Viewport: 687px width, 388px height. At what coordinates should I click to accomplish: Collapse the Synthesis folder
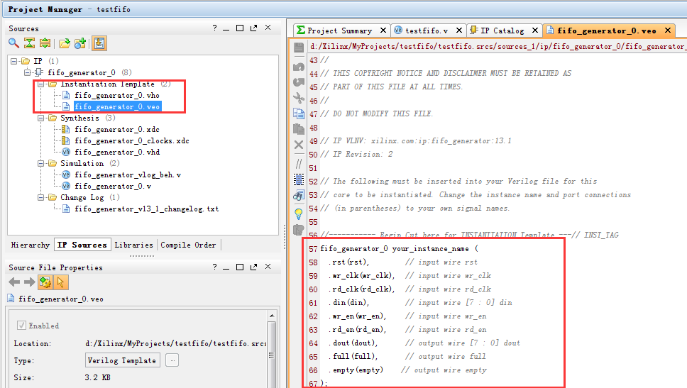click(40, 118)
